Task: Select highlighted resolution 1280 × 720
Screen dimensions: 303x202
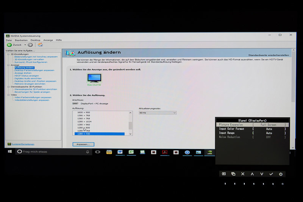Action: click(100, 134)
